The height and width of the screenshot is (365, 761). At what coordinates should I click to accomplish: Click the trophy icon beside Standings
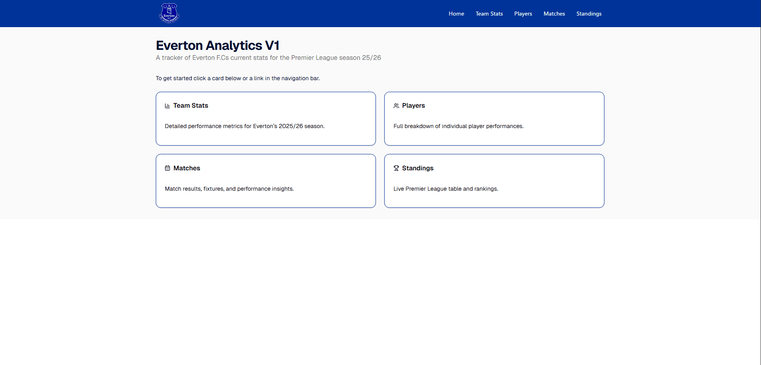coord(396,168)
